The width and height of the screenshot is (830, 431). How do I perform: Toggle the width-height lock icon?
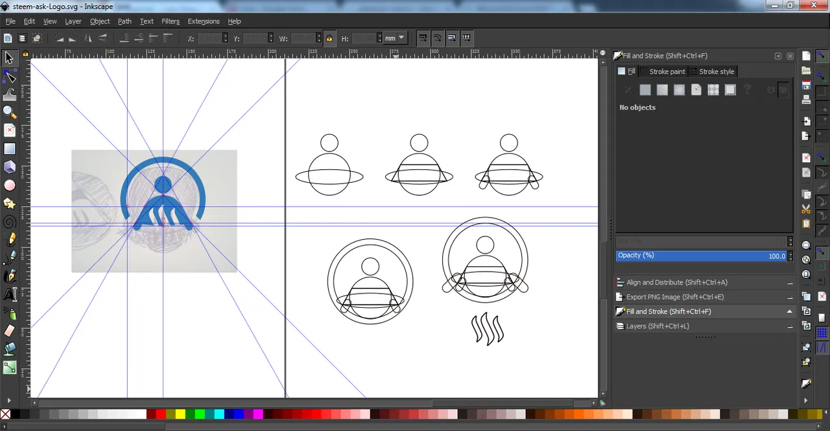tap(329, 38)
